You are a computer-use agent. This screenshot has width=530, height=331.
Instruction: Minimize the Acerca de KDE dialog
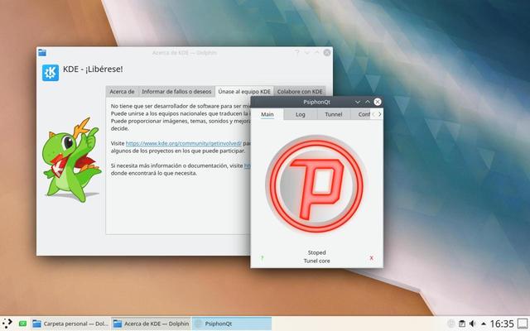[307, 53]
